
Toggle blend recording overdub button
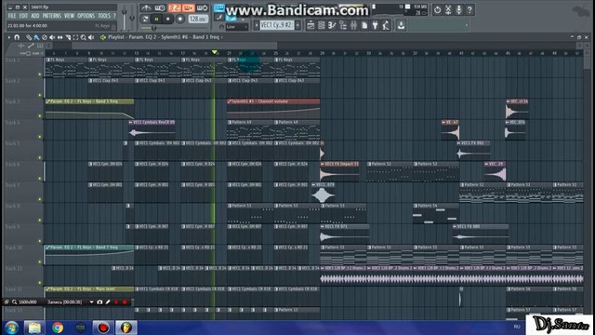tap(188, 8)
